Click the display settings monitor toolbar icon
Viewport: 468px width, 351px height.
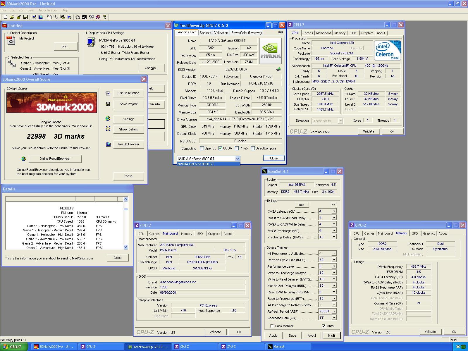(x=69, y=17)
